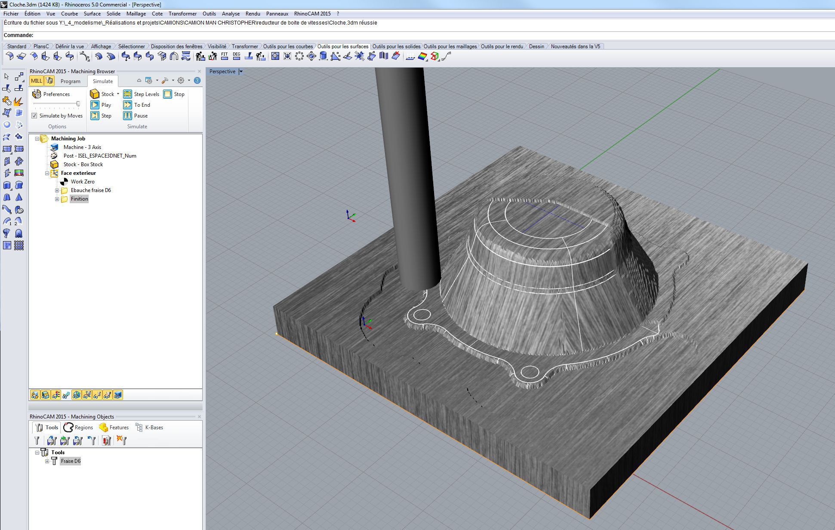This screenshot has height=530, width=835.
Task: Open the Regions tab in Machining Objects
Action: point(78,428)
